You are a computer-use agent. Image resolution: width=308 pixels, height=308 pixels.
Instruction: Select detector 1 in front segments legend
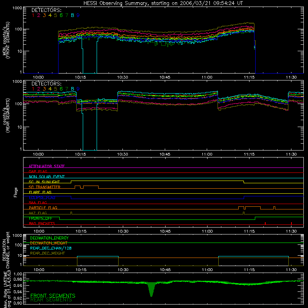click(x=33, y=15)
